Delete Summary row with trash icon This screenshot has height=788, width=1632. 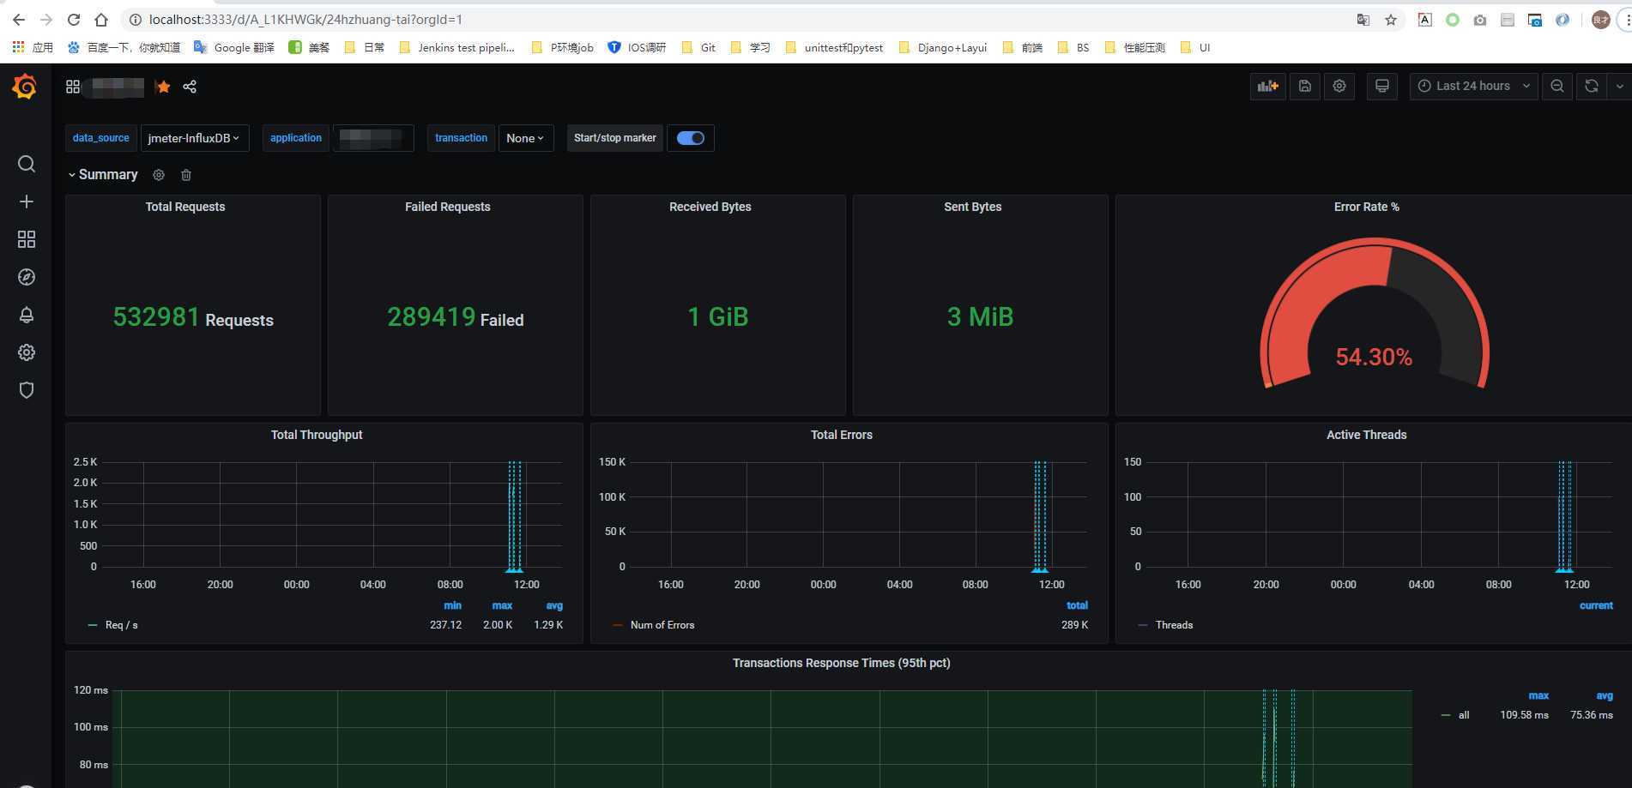click(186, 175)
